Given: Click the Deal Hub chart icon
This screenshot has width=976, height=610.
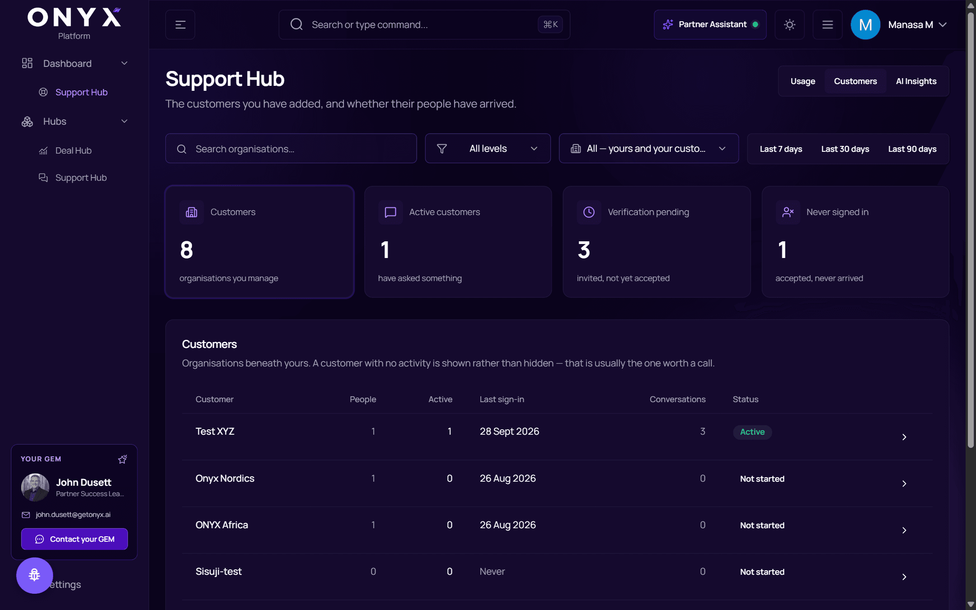Looking at the screenshot, I should pyautogui.click(x=43, y=151).
